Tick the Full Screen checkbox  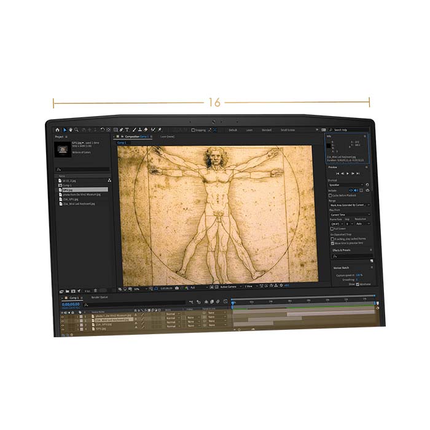coord(332,228)
